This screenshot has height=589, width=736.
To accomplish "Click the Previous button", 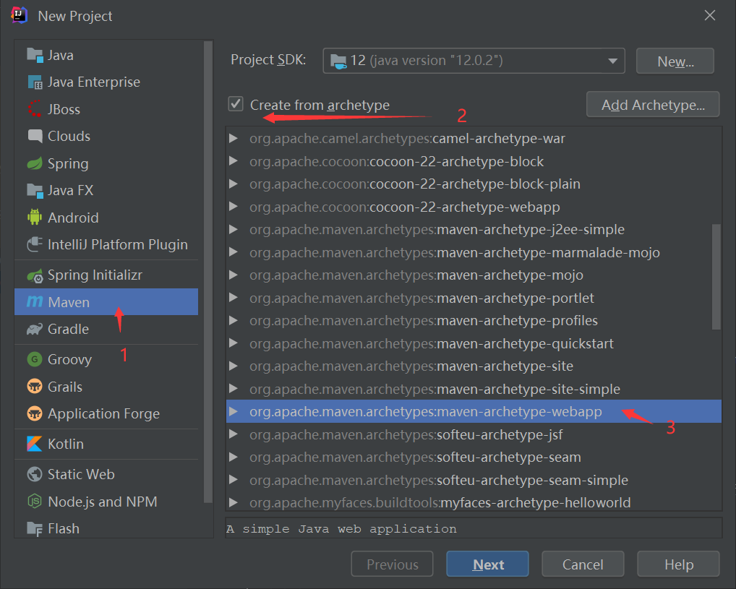I will pyautogui.click(x=392, y=564).
